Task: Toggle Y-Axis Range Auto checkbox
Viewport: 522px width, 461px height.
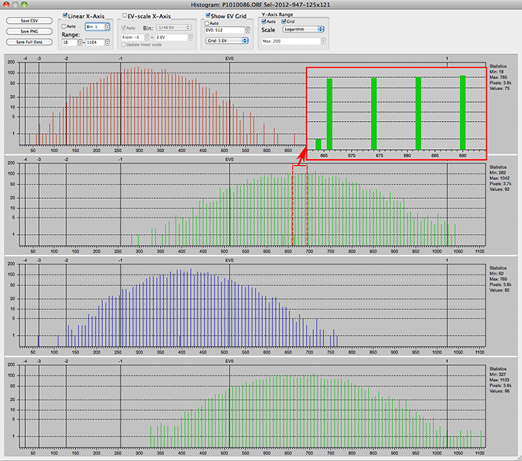Action: pos(264,22)
